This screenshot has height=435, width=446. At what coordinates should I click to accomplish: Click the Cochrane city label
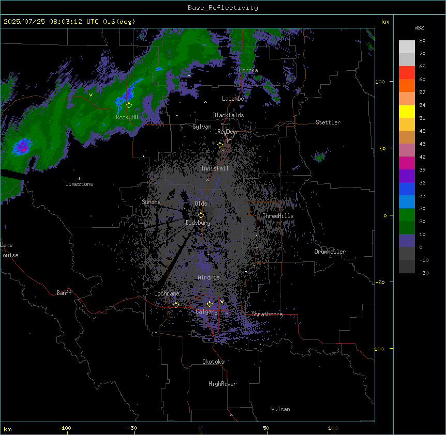(167, 293)
